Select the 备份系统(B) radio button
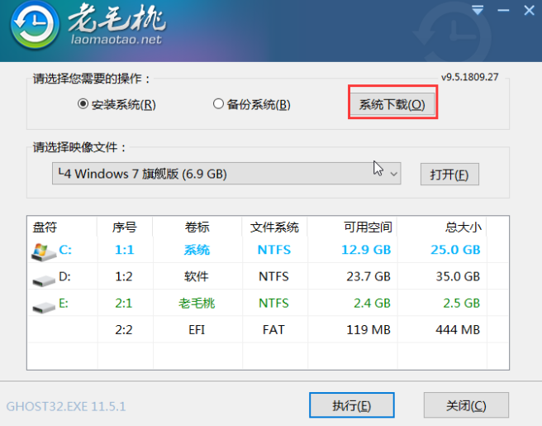Image resolution: width=542 pixels, height=426 pixels. 218,104
